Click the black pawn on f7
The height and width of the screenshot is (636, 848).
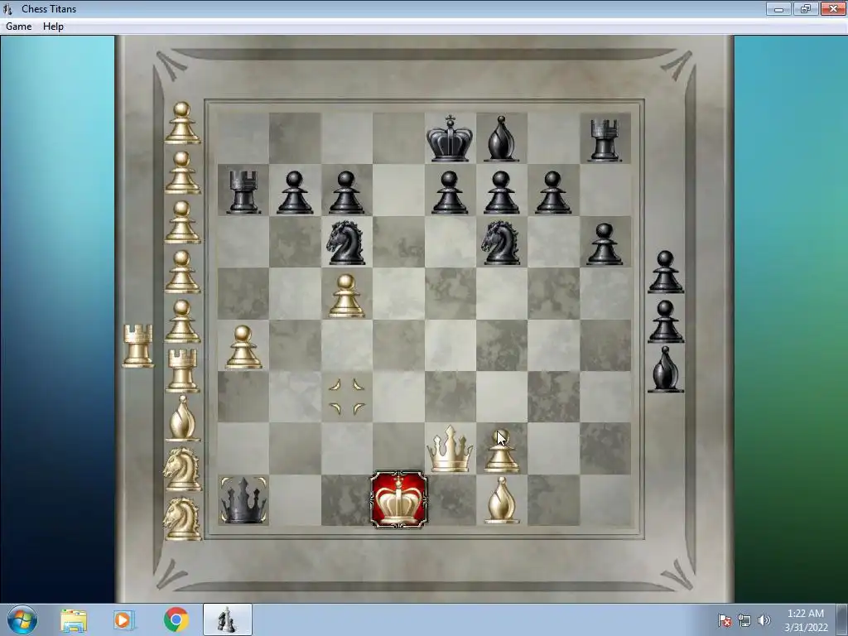point(501,192)
